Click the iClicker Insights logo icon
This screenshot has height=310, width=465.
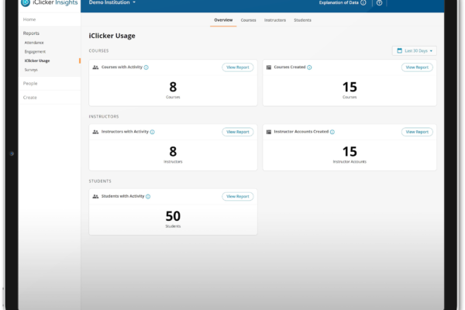click(26, 2)
